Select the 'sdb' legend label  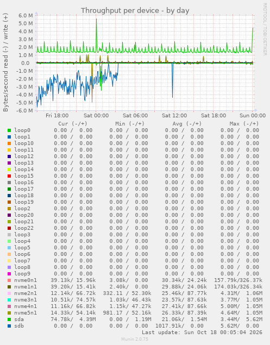coord(19,326)
